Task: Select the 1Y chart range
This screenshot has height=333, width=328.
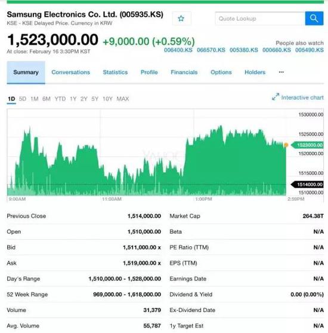Action: coord(73,99)
